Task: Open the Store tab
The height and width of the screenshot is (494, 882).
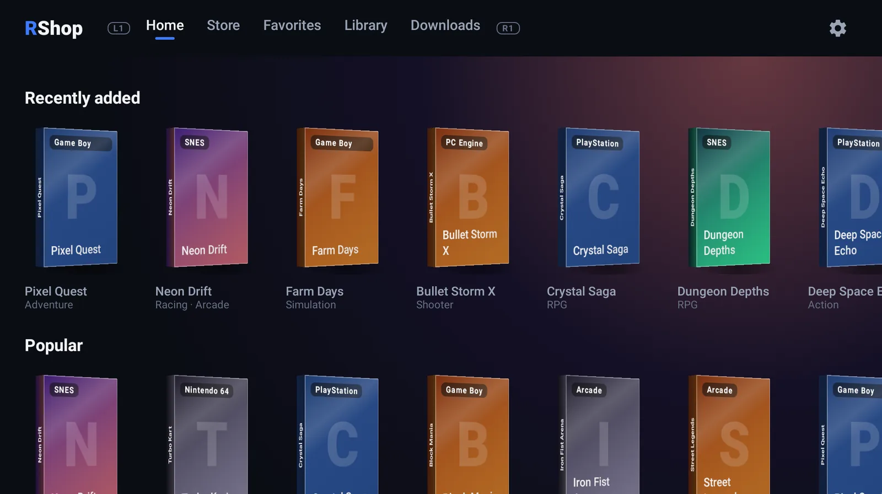Action: (223, 25)
